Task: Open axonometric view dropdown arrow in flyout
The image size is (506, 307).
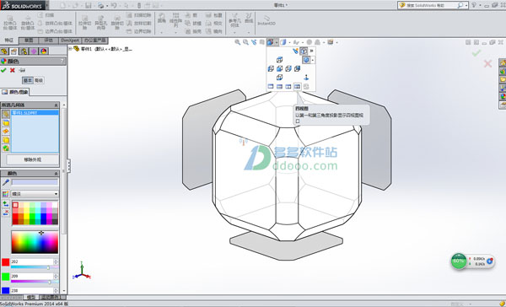Action: tap(312, 60)
